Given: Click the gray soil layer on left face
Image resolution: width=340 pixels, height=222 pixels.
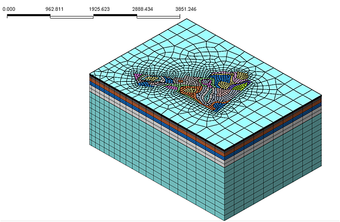Looking at the screenshot, I should pyautogui.click(x=156, y=126).
